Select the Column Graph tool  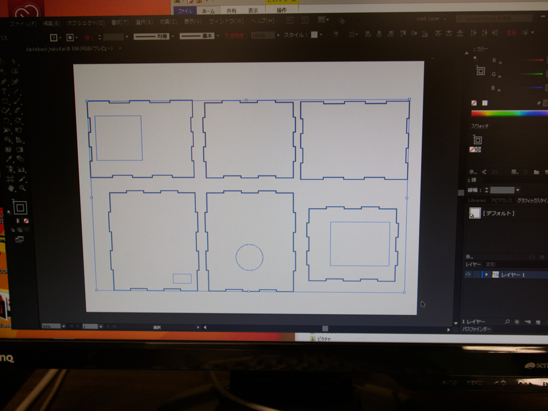pos(21,170)
